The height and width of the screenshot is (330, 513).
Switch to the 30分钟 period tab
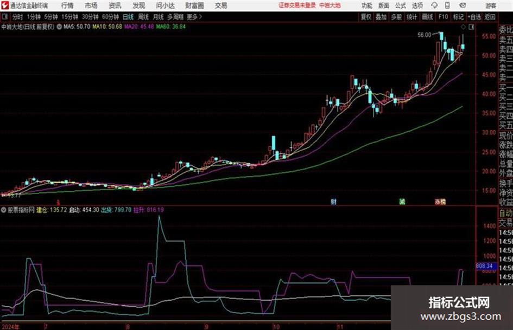tap(90, 17)
